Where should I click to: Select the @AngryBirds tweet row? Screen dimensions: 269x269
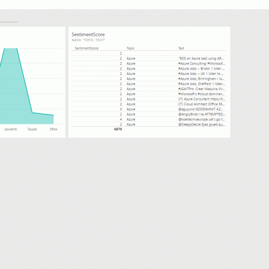click(x=201, y=114)
